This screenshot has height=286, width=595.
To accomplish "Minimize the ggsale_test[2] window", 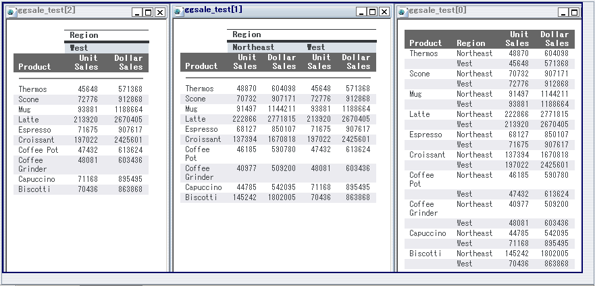I will 137,13.
